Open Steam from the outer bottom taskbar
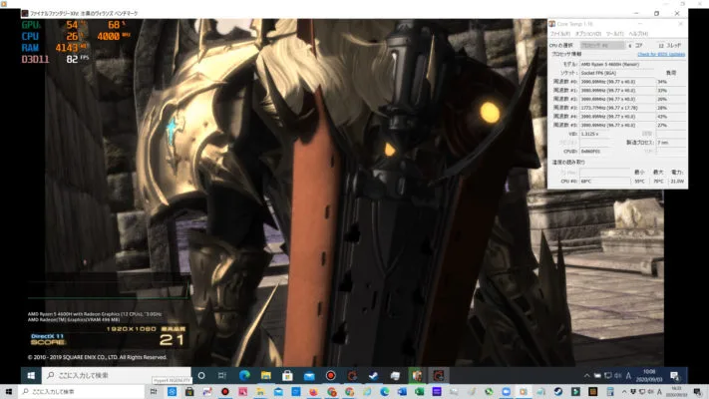709x399 pixels. (x=558, y=392)
